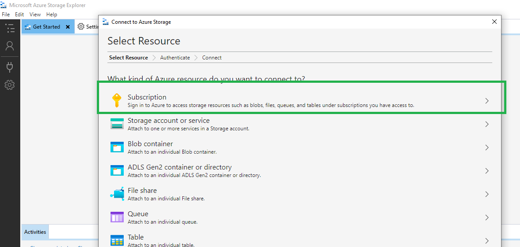Choose the Queue resource option
The height and width of the screenshot is (247, 520).
coord(300,217)
